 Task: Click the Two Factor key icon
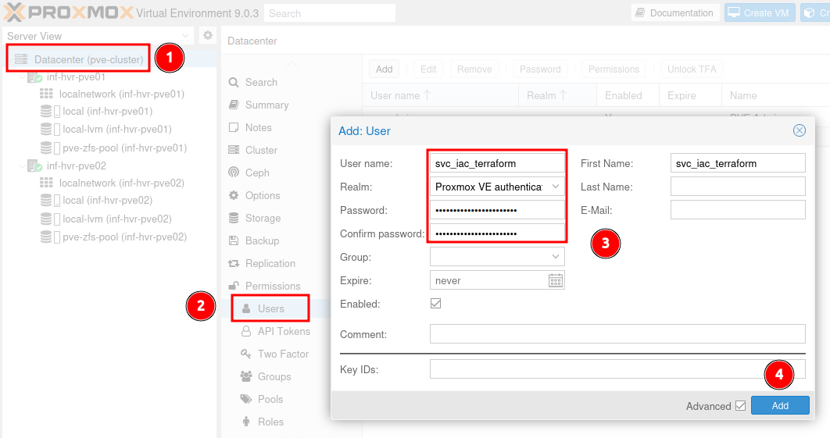[x=245, y=354]
